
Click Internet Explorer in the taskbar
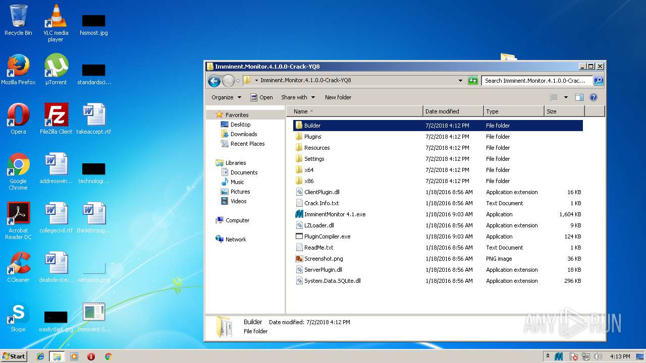[40, 356]
